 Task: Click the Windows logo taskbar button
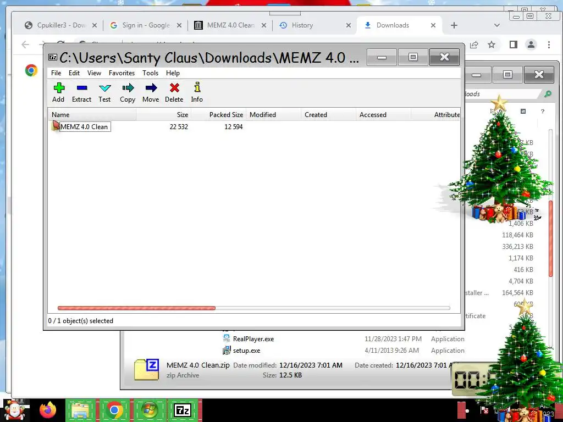[x=148, y=410]
